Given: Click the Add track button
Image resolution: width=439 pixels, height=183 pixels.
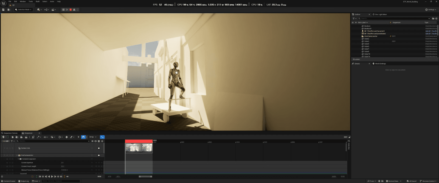Looking at the screenshot, I should tap(5, 141).
